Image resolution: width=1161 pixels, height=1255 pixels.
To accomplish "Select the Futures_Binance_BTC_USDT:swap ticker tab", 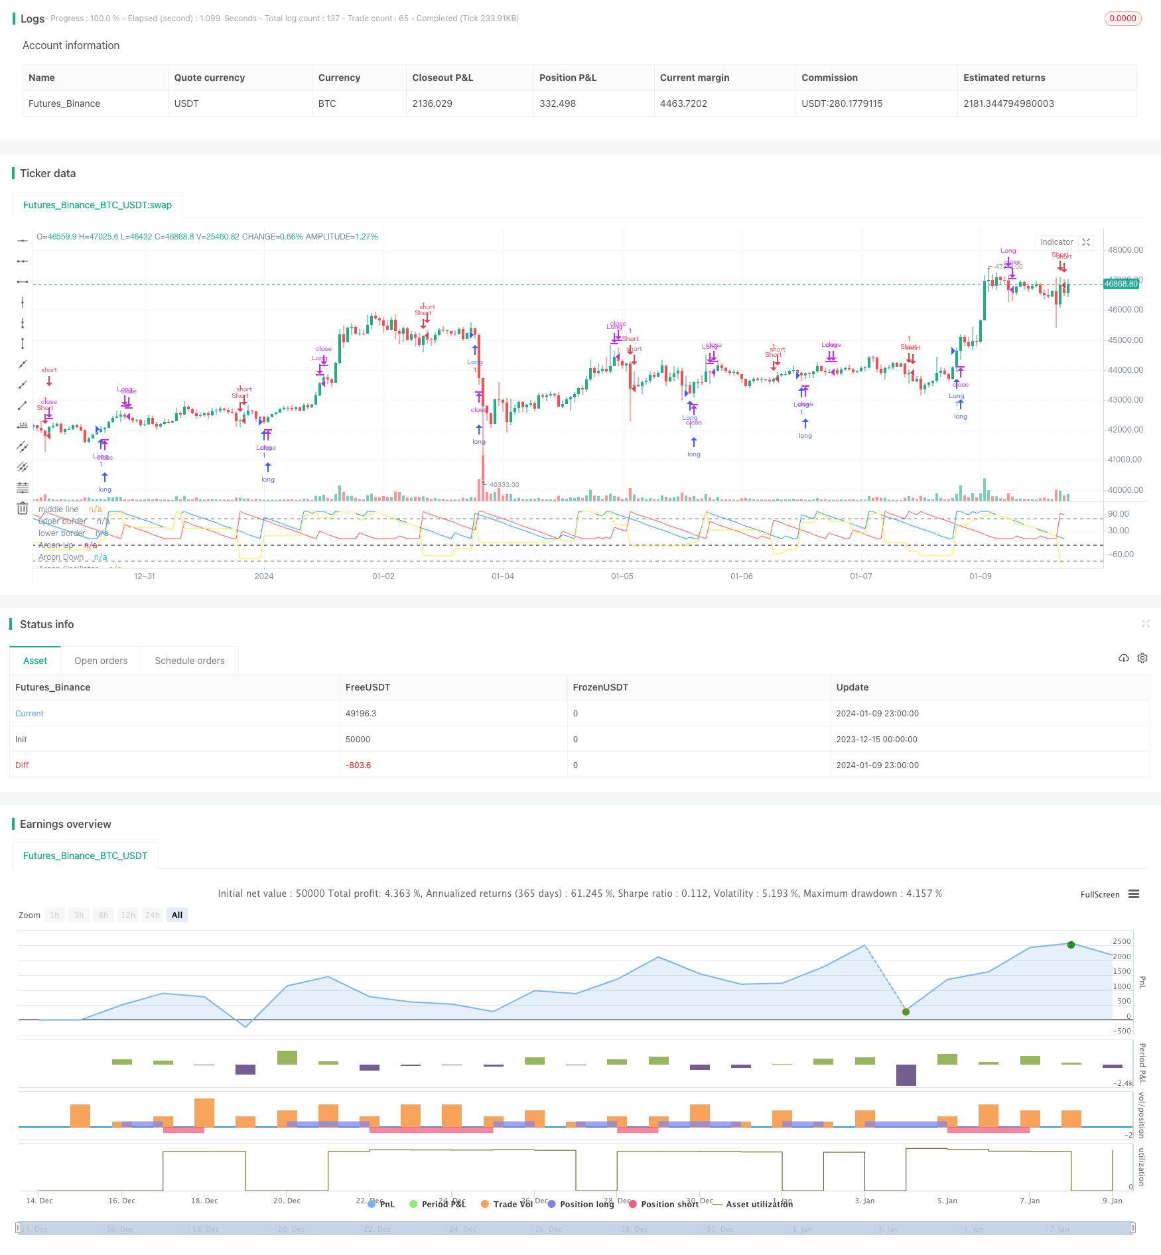I will (x=98, y=205).
